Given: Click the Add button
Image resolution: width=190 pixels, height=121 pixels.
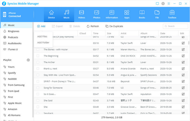Looking at the screenshot, I should (41, 26).
